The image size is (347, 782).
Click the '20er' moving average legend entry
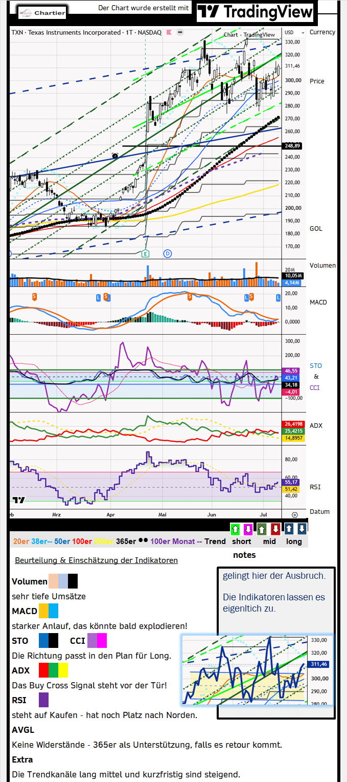tap(21, 541)
